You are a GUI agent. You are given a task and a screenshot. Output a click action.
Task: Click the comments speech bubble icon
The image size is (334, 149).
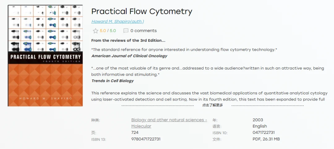(x=126, y=31)
